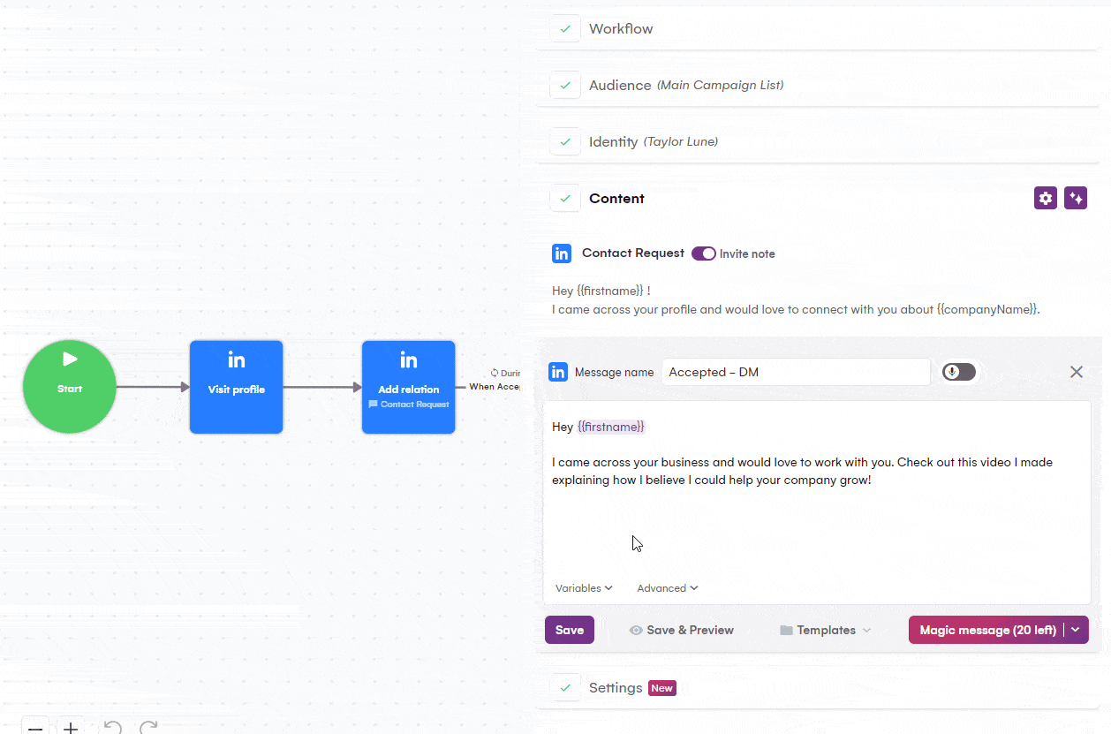The image size is (1111, 734).
Task: Close the Accepted – DM message editor
Action: tap(1076, 372)
